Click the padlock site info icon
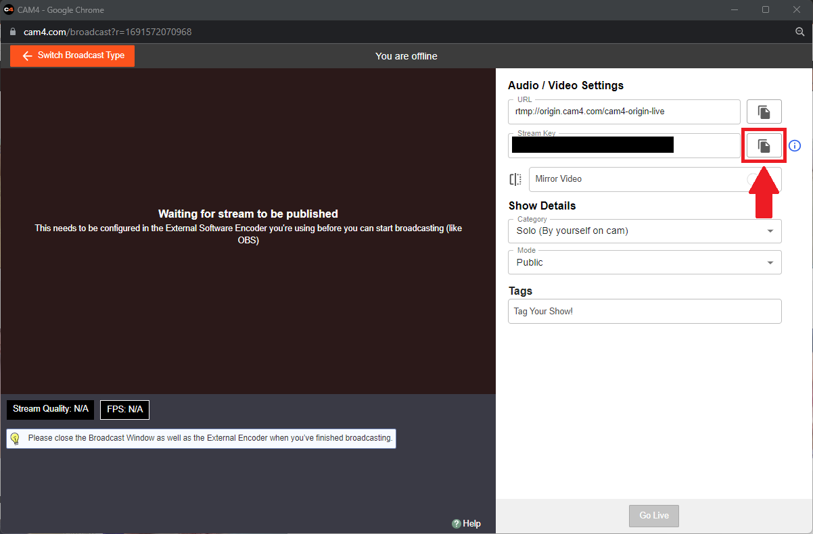 (12, 32)
